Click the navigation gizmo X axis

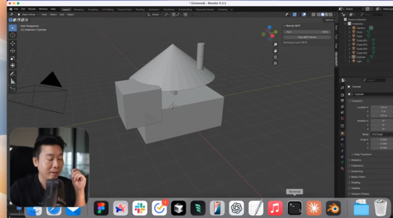pyautogui.click(x=272, y=36)
